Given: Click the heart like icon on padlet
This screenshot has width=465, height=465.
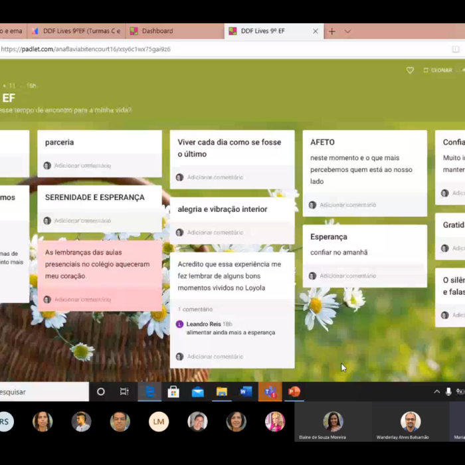Looking at the screenshot, I should point(410,70).
